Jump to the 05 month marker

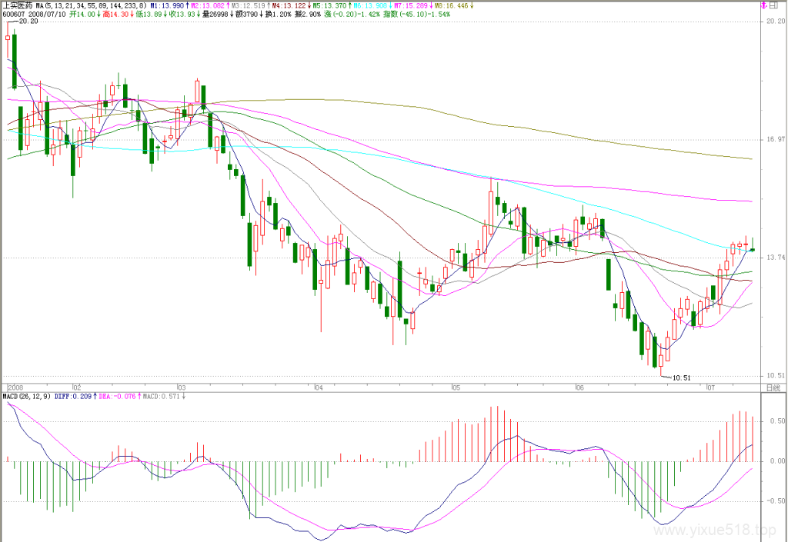[456, 387]
